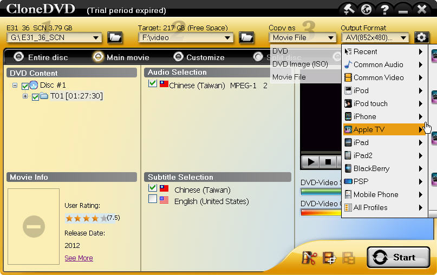This screenshot has width=437, height=275.
Task: Click the Recent menu icon
Action: (348, 51)
